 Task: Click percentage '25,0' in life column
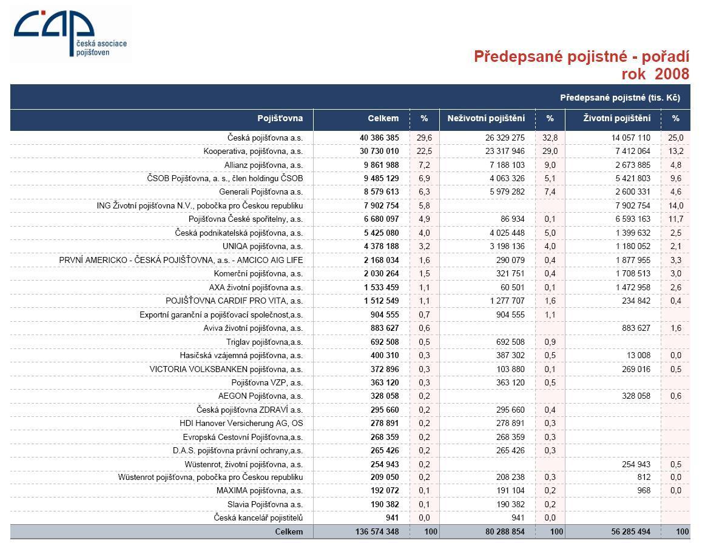(676, 138)
